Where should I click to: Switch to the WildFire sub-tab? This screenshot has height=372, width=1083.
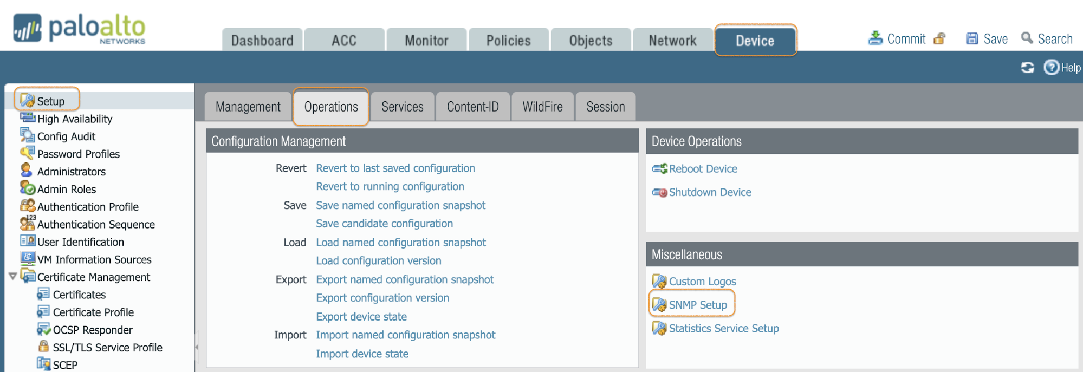pos(542,107)
